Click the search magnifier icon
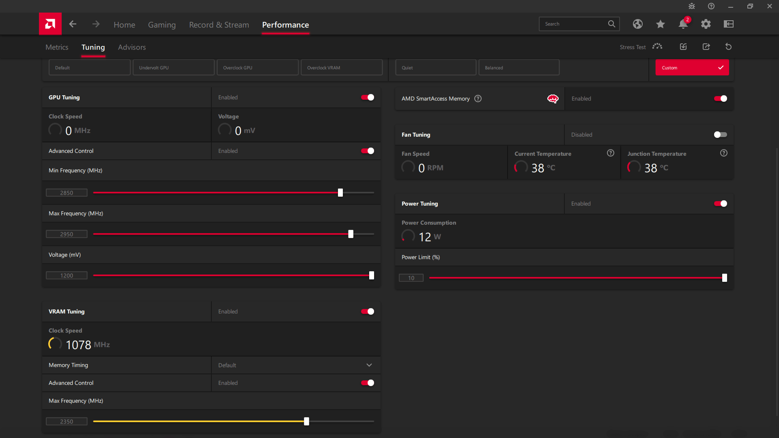Image resolution: width=779 pixels, height=438 pixels. pyautogui.click(x=611, y=24)
